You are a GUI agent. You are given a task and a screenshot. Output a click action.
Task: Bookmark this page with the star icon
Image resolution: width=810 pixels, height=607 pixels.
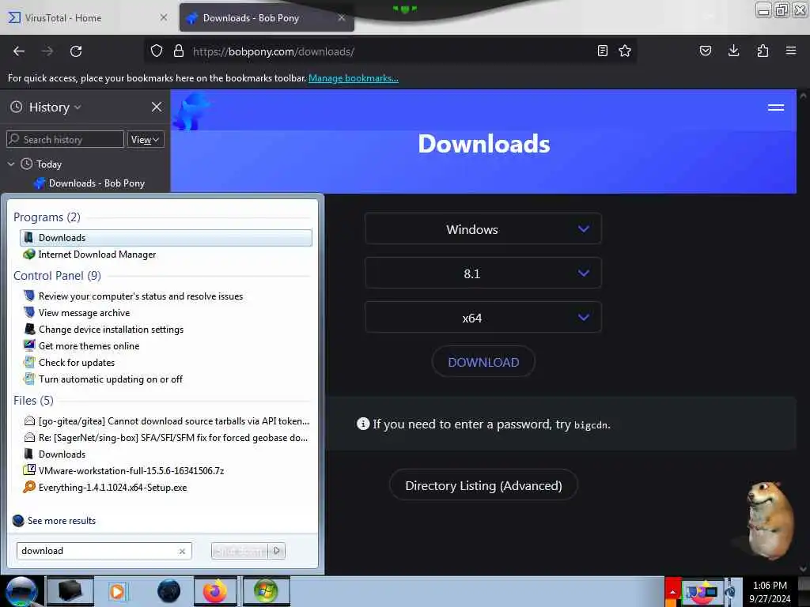coord(625,51)
